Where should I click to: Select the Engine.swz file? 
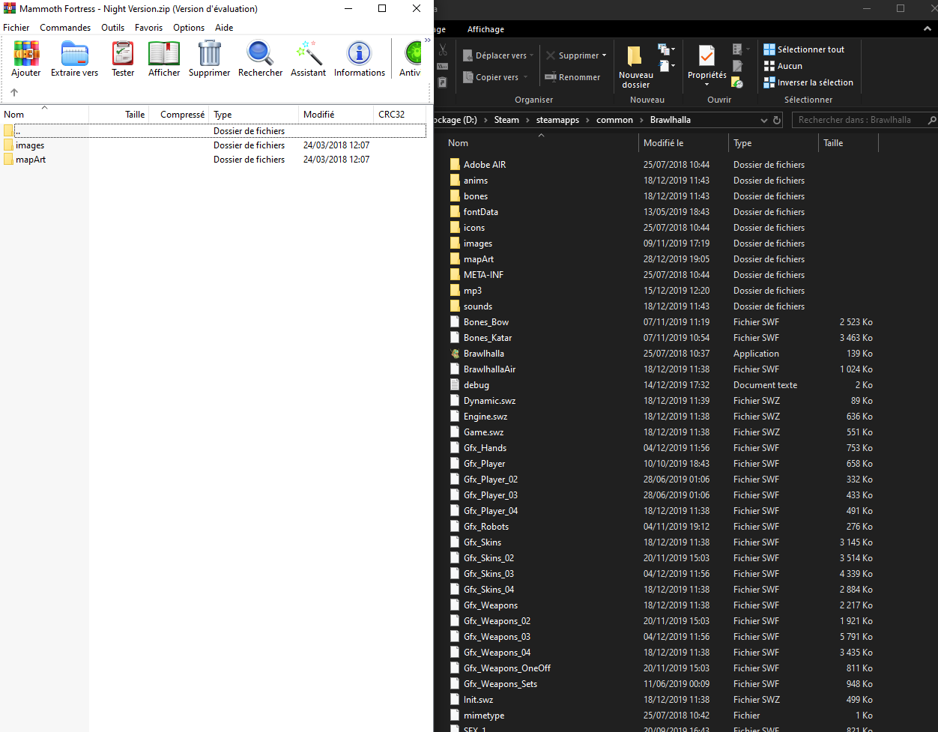point(485,417)
